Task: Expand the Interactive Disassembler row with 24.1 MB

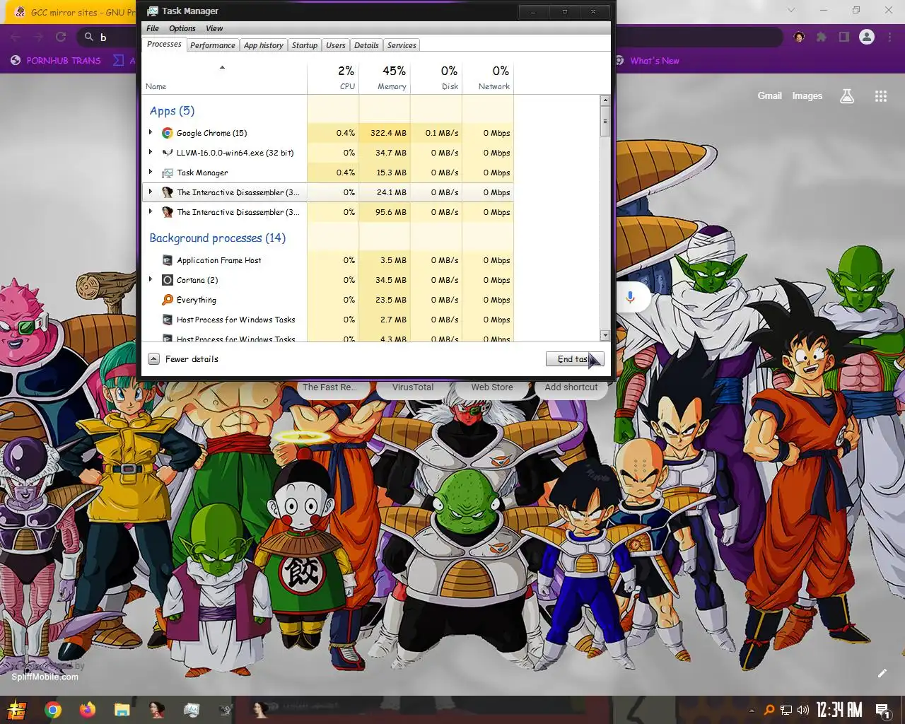Action: [x=151, y=192]
